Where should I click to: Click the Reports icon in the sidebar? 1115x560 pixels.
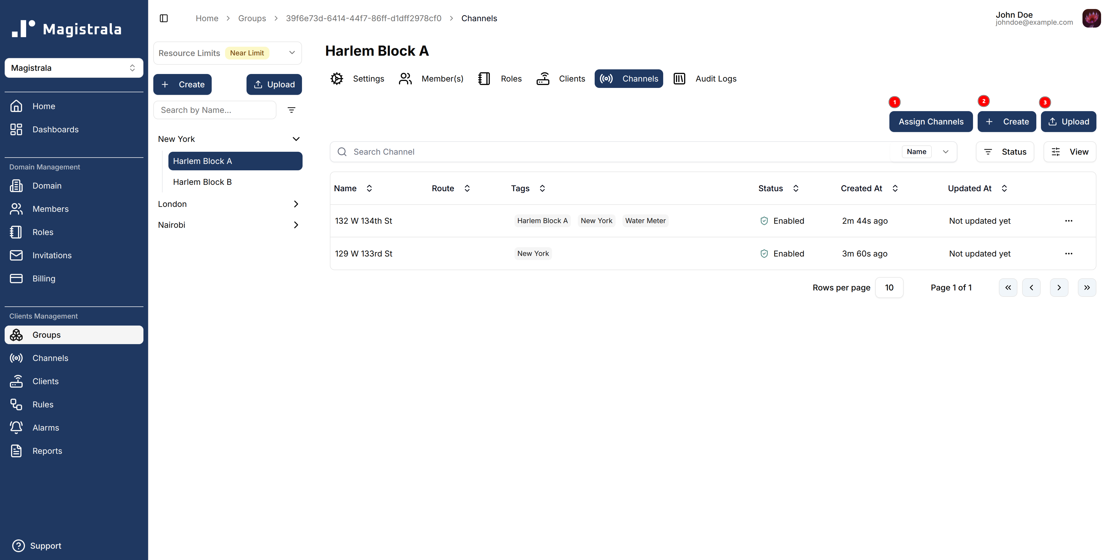16,451
